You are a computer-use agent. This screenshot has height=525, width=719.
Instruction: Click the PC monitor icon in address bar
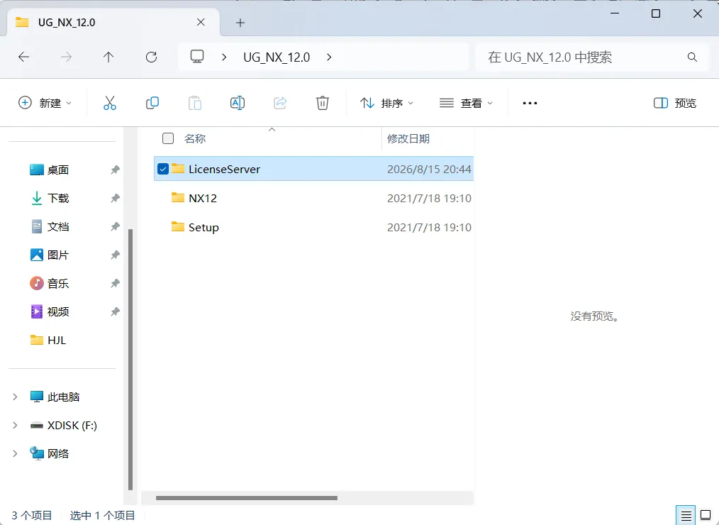coord(197,57)
